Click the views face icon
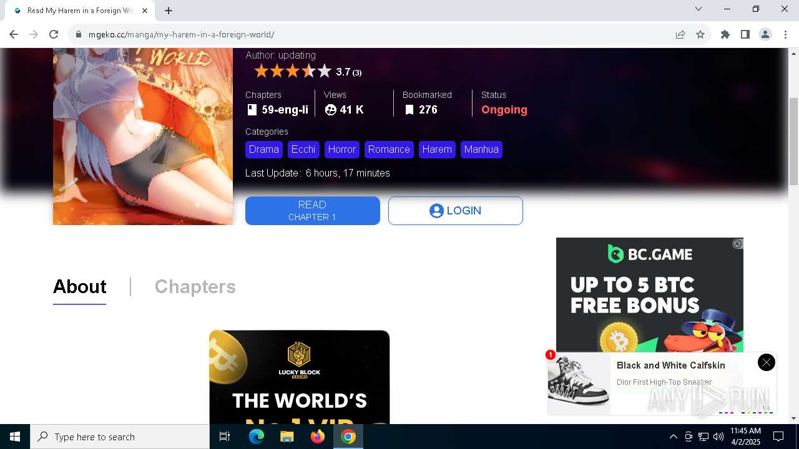The width and height of the screenshot is (799, 449). 331,110
